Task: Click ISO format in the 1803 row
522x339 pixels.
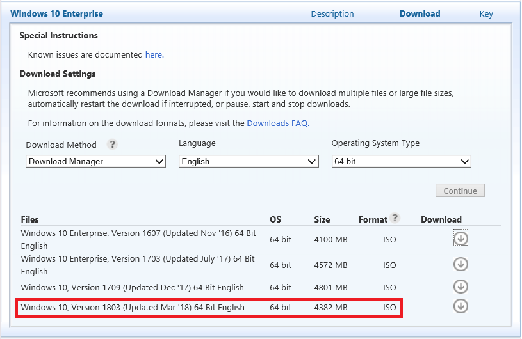Action: (389, 308)
